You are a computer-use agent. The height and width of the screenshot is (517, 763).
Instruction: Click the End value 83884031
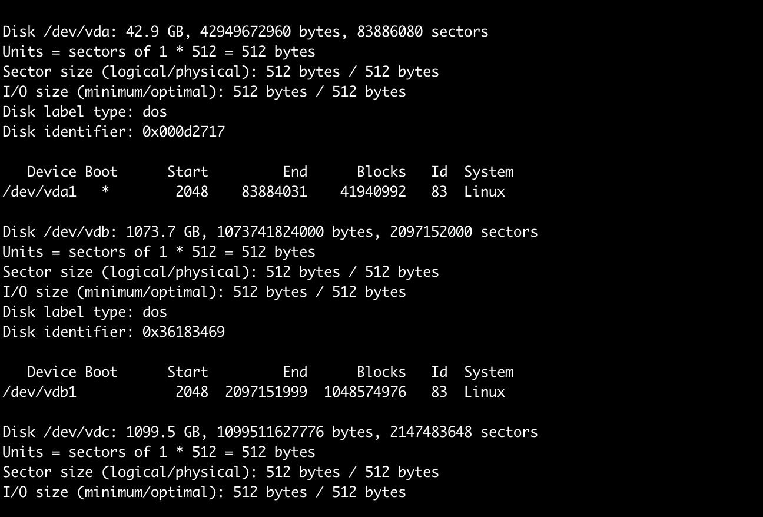(274, 192)
